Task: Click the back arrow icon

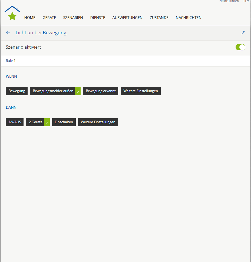Action: click(x=8, y=33)
